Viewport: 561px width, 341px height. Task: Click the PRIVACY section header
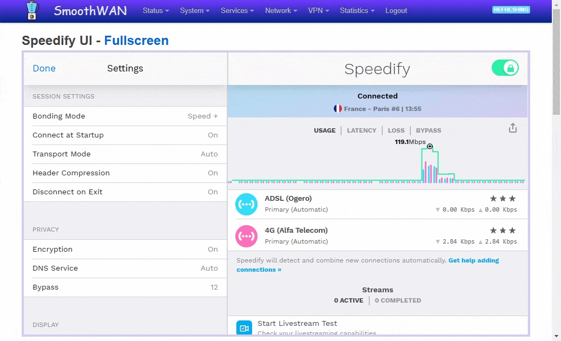tap(45, 229)
